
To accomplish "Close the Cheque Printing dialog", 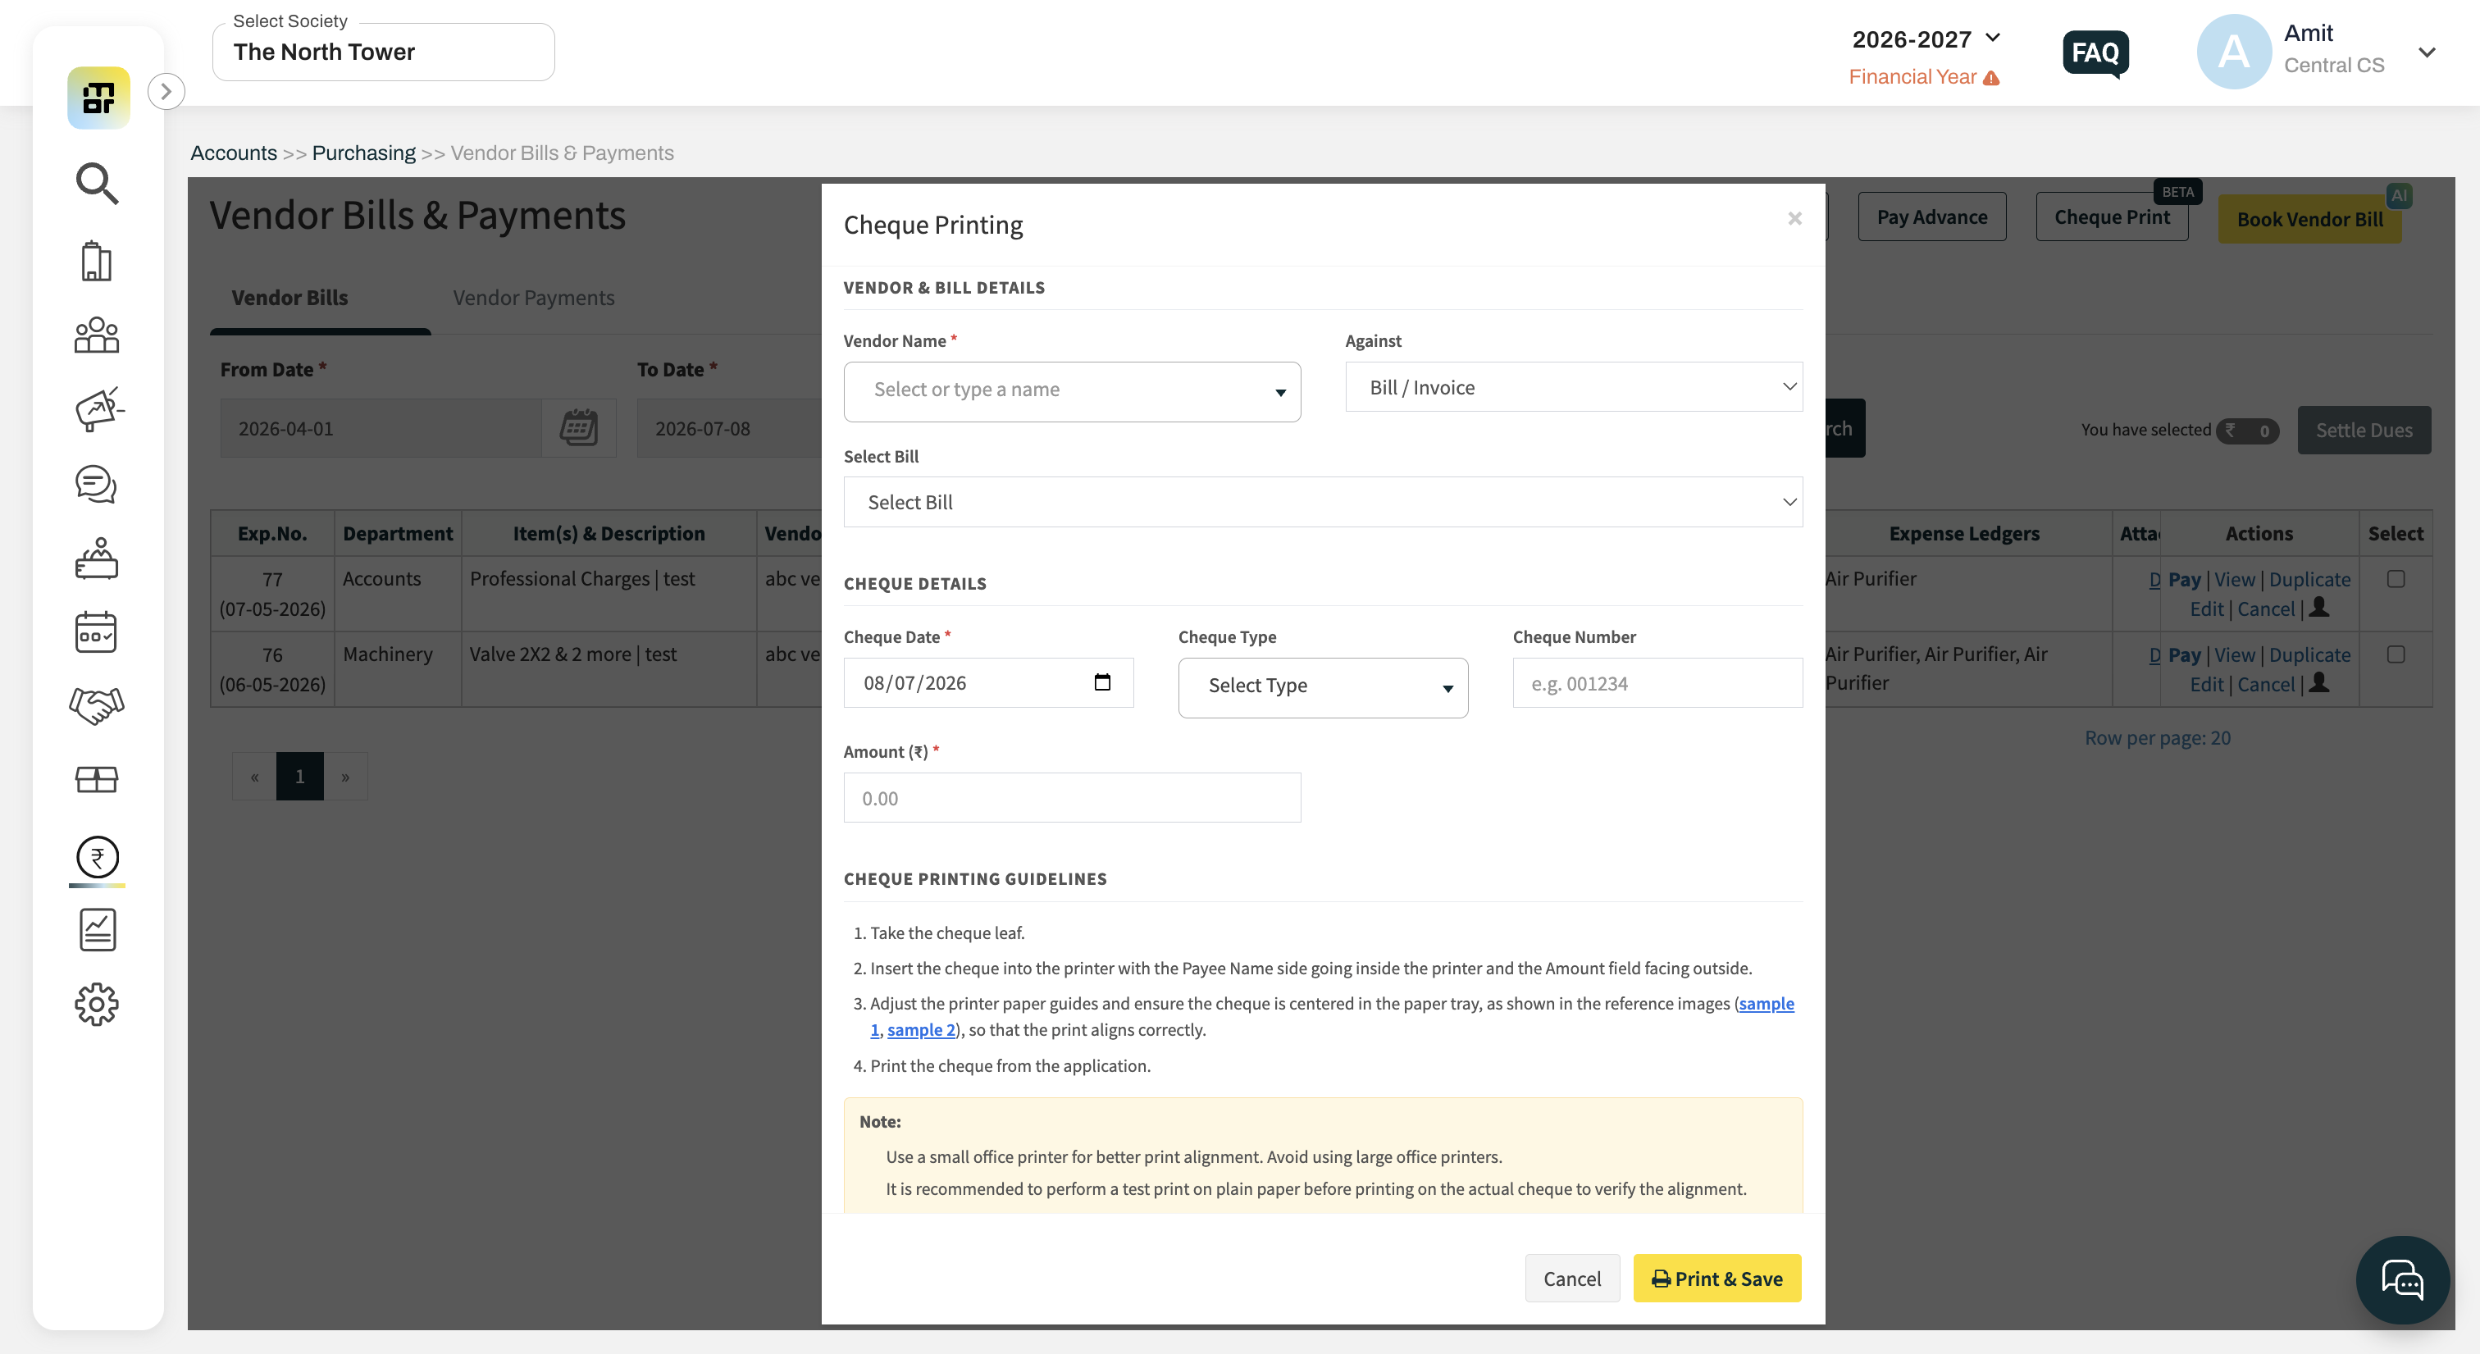I will click(1794, 219).
